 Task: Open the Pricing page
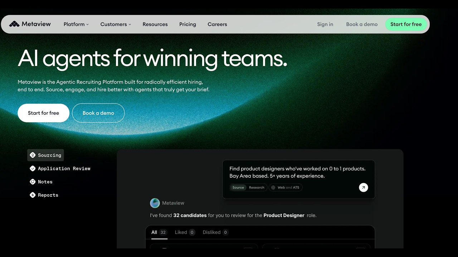(187, 24)
